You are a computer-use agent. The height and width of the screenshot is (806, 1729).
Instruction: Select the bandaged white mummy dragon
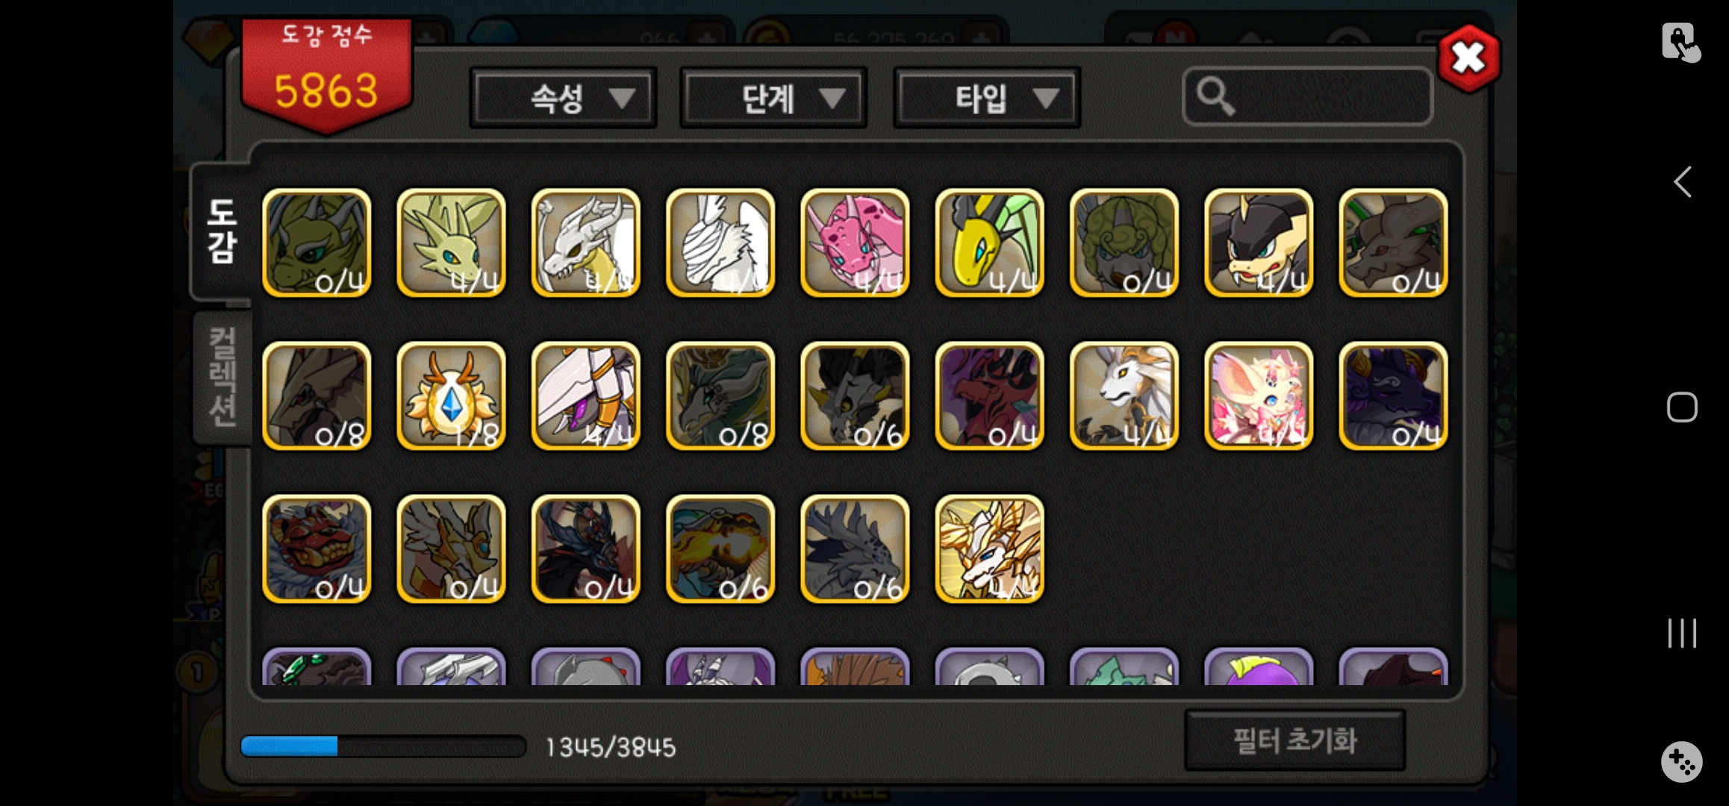pyautogui.click(x=720, y=243)
